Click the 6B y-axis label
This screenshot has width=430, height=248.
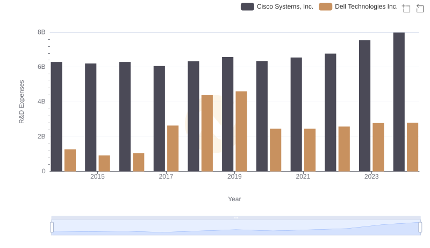41,67
